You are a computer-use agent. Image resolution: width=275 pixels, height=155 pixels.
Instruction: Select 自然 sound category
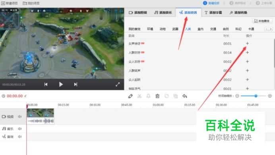pos(226,29)
